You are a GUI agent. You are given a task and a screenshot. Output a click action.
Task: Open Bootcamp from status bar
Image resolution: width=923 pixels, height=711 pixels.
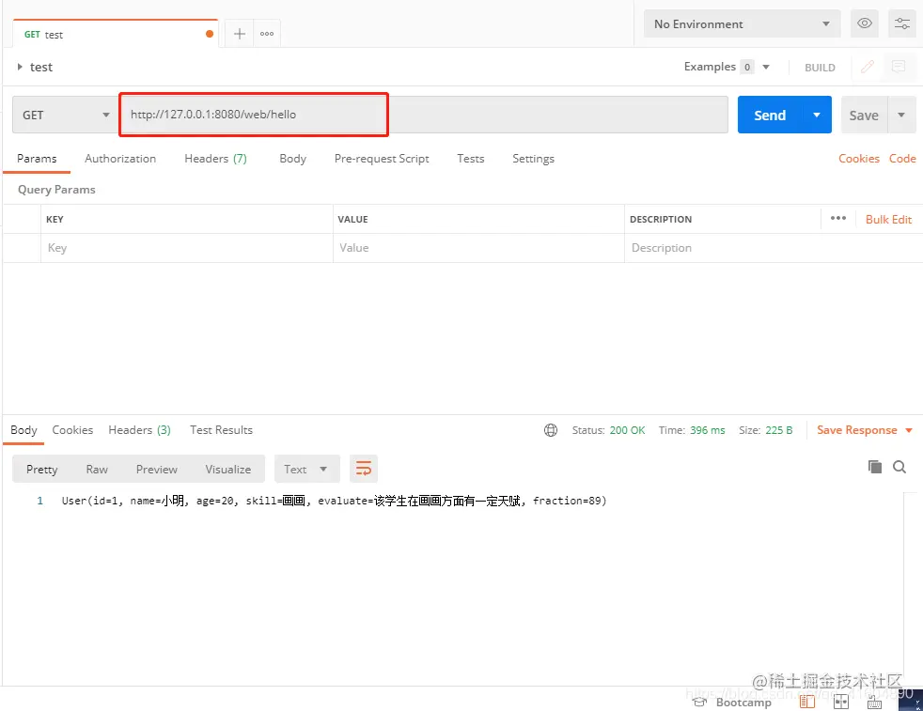click(731, 703)
